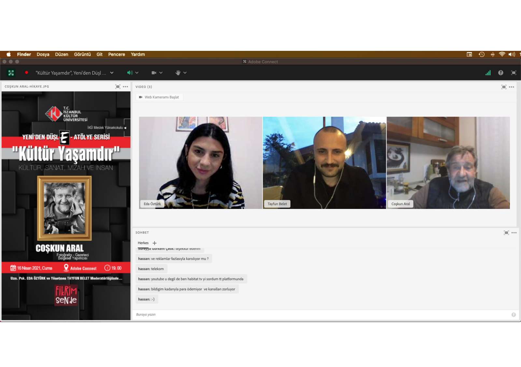Open the help question mark icon
Screen dimensions: 521x367
[501, 73]
